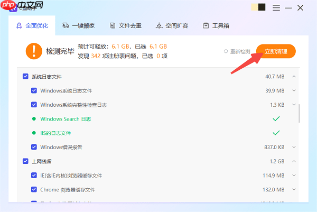The image size is (317, 212).
Task: Click the green dot beside Windows Search 日志
Action: coord(34,119)
